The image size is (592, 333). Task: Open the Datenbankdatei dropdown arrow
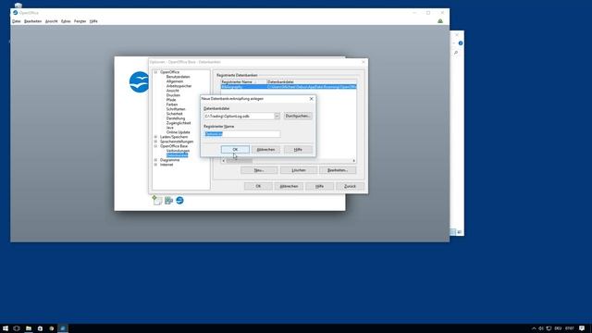277,117
